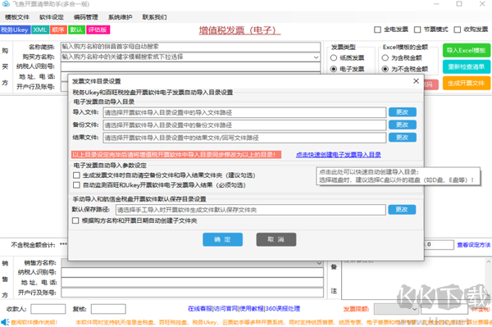Viewport: 492px width, 327px height.
Task: Click the 导入Excel模板 button
Action: point(467,51)
